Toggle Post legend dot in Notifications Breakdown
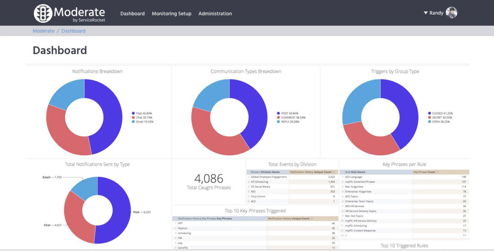The image size is (494, 251). click(x=133, y=113)
